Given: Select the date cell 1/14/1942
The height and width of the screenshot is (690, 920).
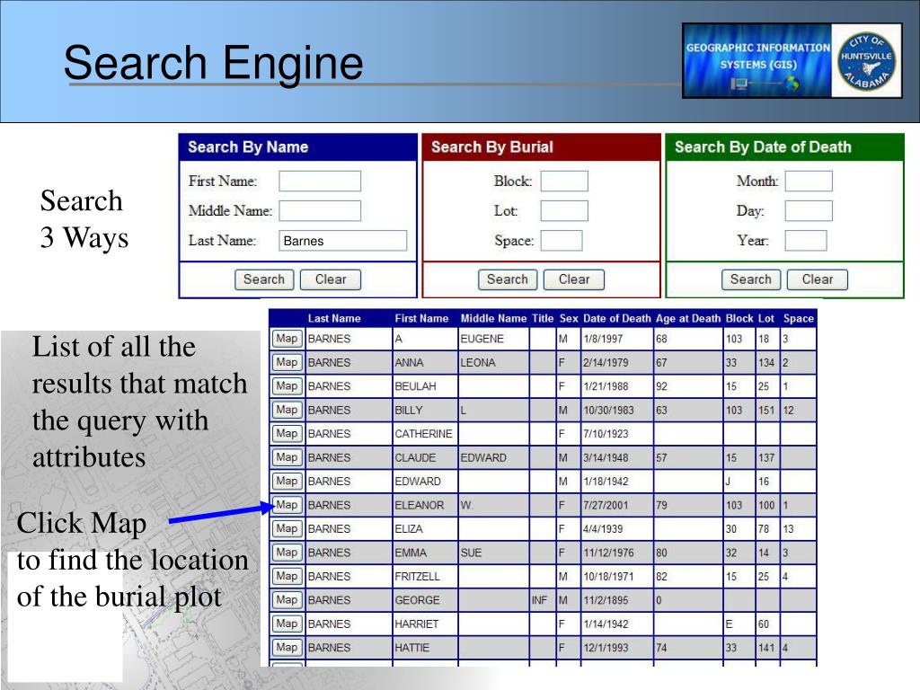Looking at the screenshot, I should tap(616, 624).
